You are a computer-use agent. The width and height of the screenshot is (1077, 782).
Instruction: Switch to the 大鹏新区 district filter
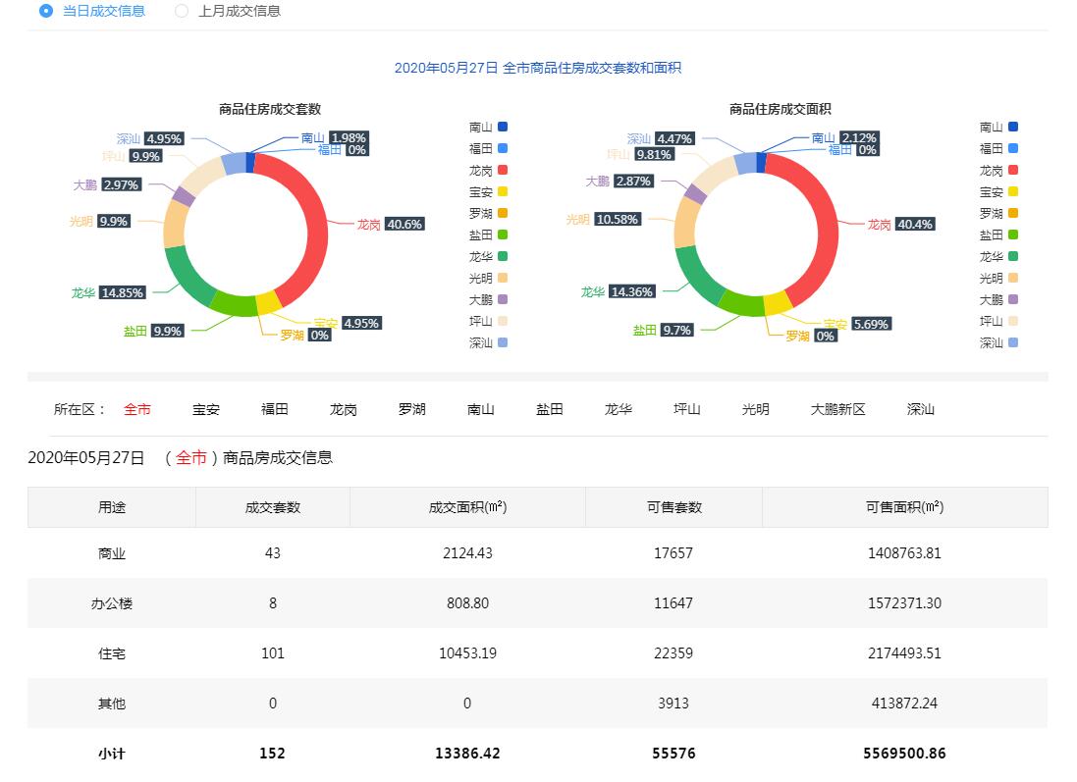point(838,409)
